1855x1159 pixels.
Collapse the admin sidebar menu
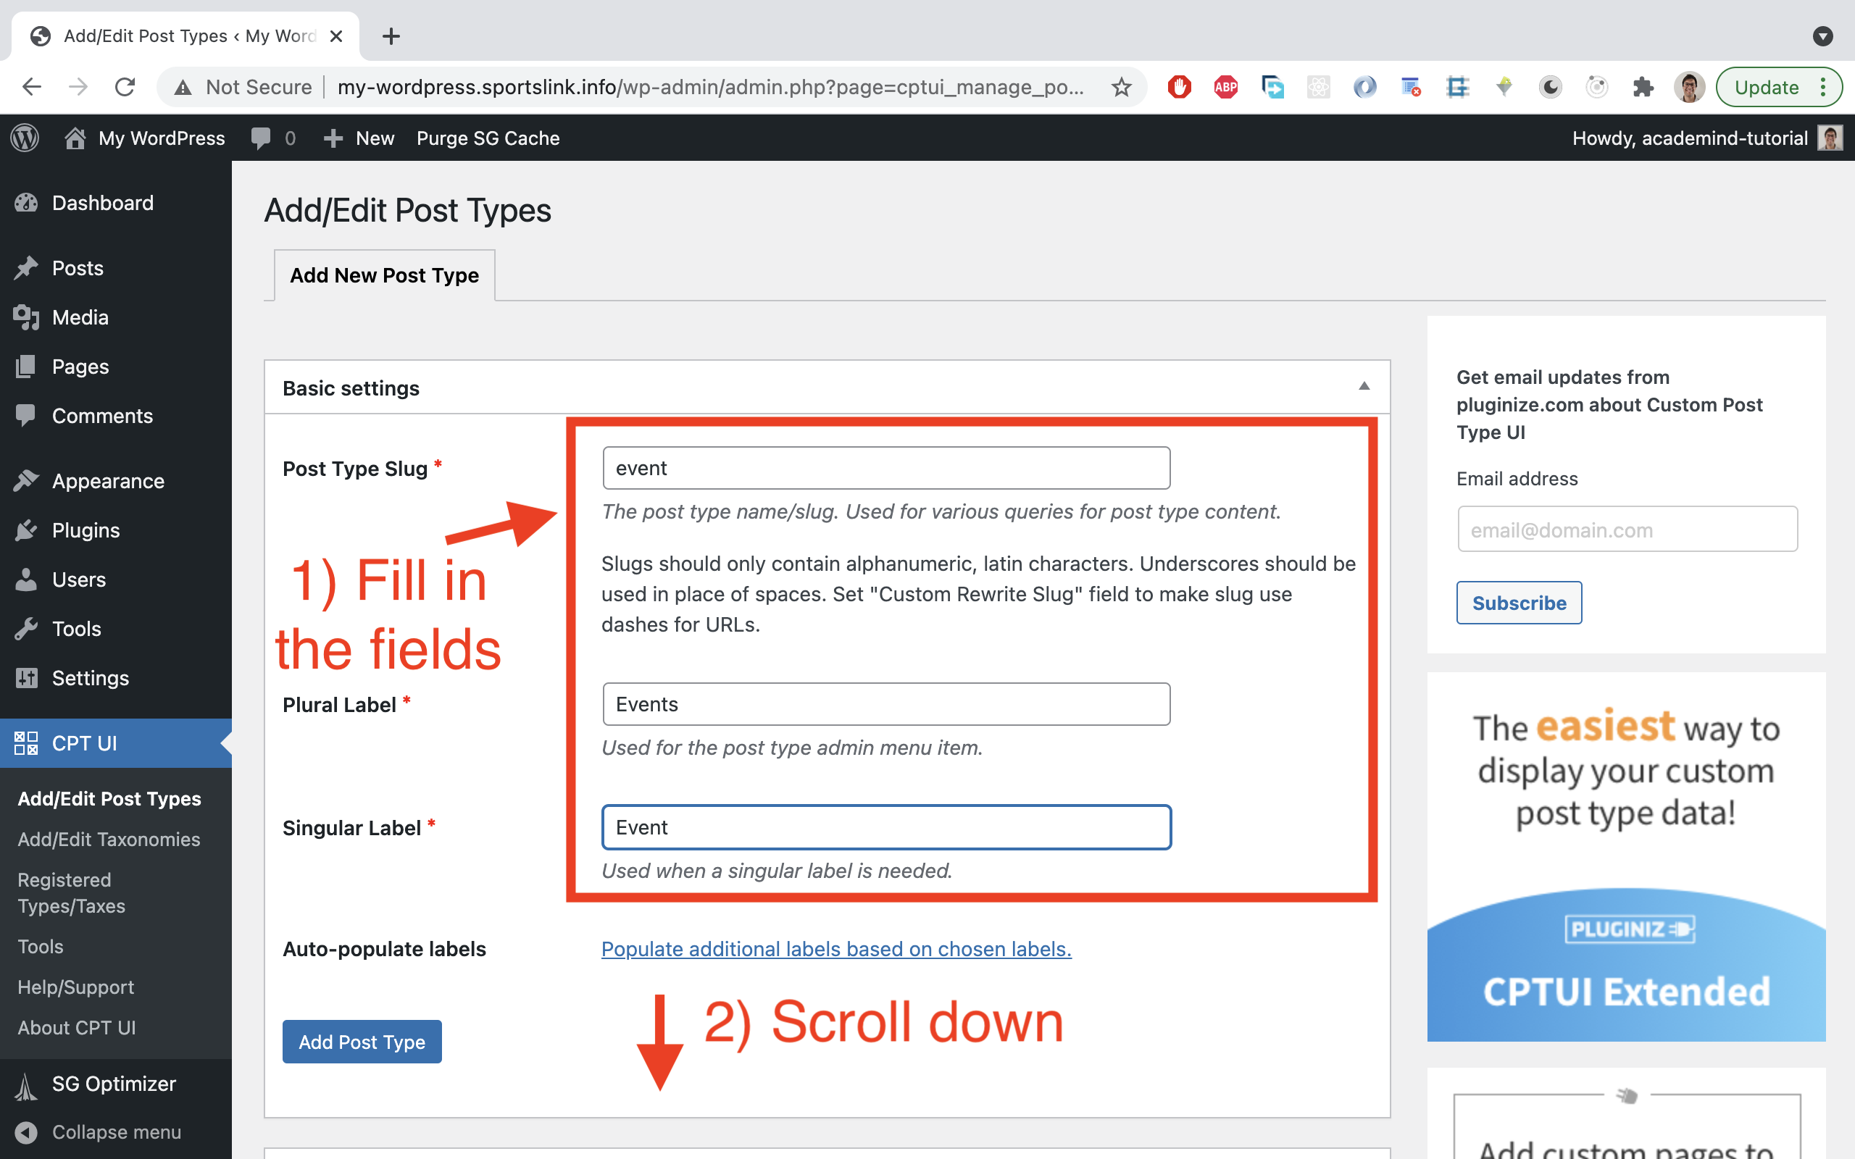pyautogui.click(x=100, y=1132)
